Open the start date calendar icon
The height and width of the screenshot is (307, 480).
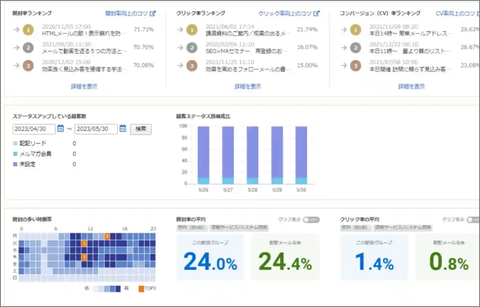pyautogui.click(x=61, y=128)
